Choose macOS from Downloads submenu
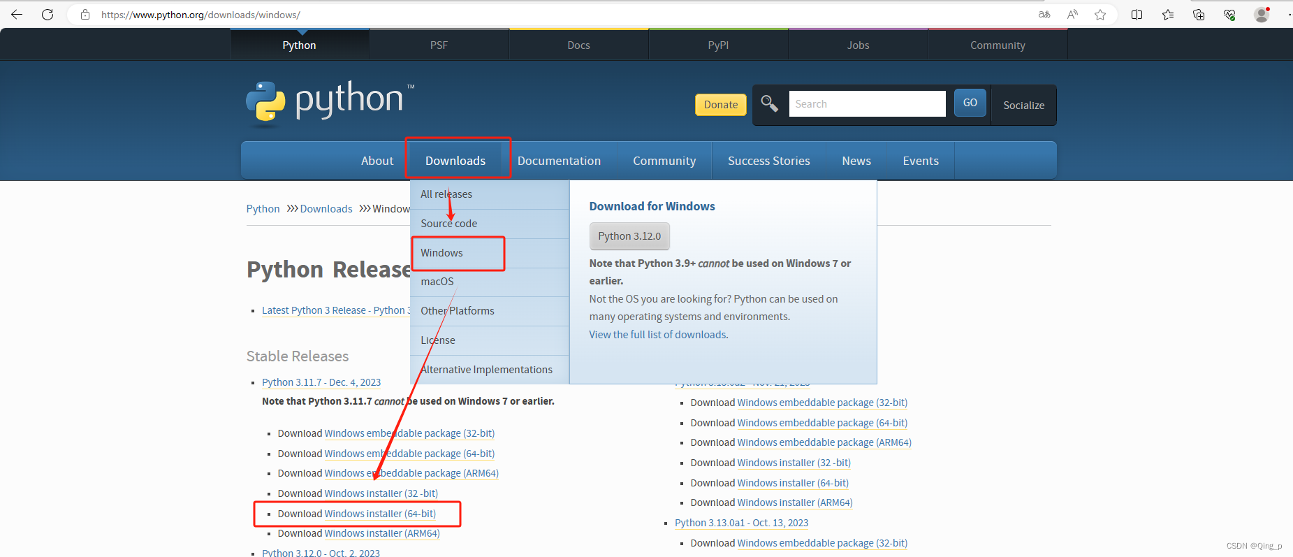This screenshot has height=557, width=1293. (x=490, y=282)
